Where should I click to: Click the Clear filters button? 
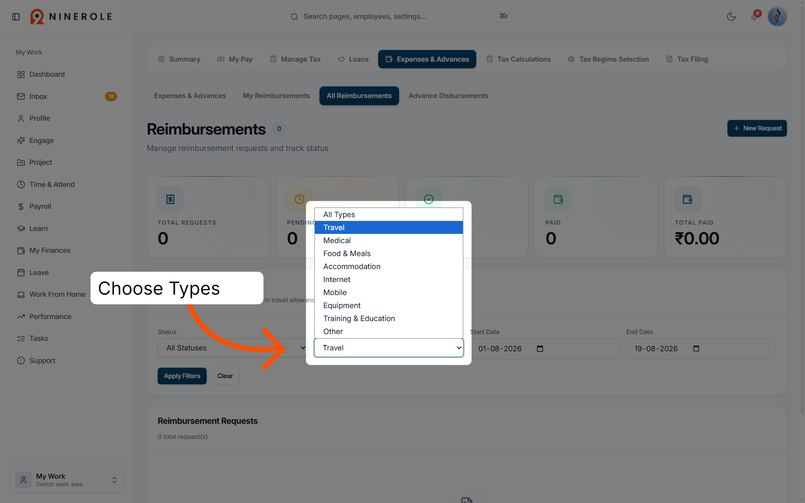[225, 376]
